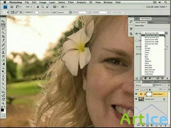171x128 pixels.
Task: Open the zoom level 50% dropdown
Action: (x=28, y=7)
